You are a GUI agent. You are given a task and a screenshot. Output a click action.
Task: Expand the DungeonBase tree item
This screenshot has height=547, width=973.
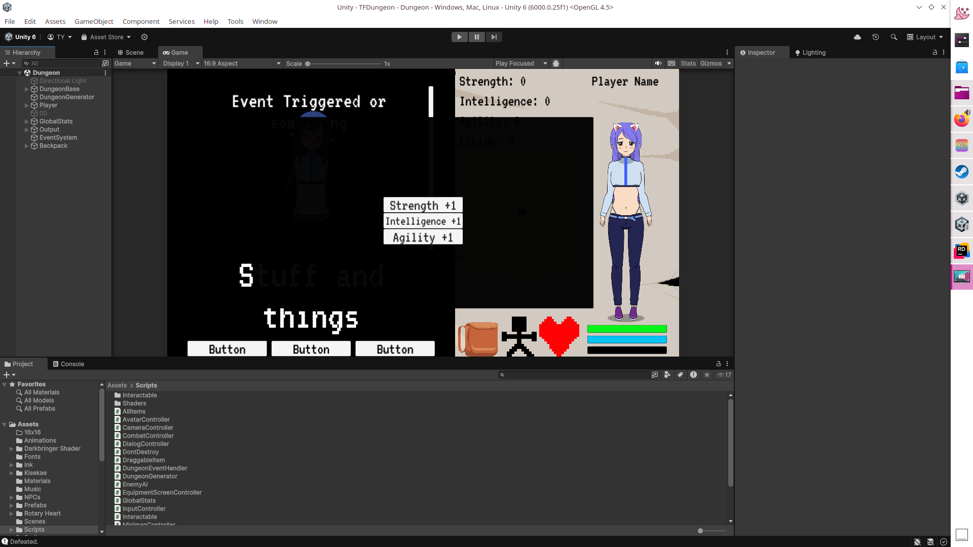coord(27,89)
